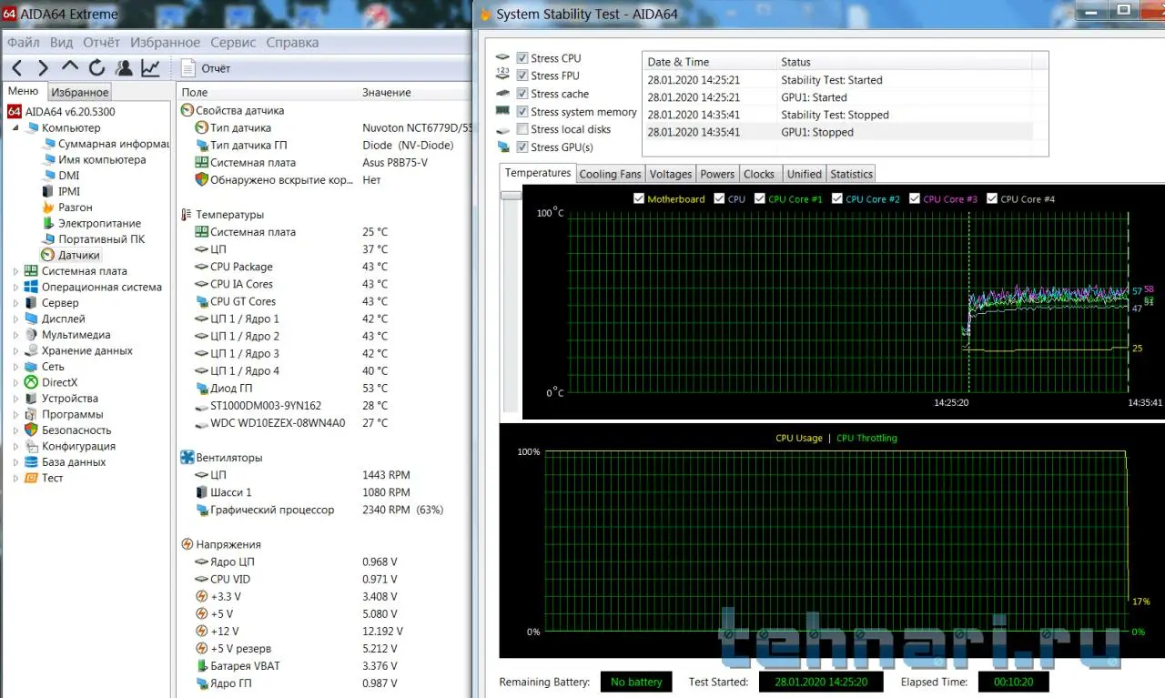Switch to the Voltages tab

(x=671, y=174)
